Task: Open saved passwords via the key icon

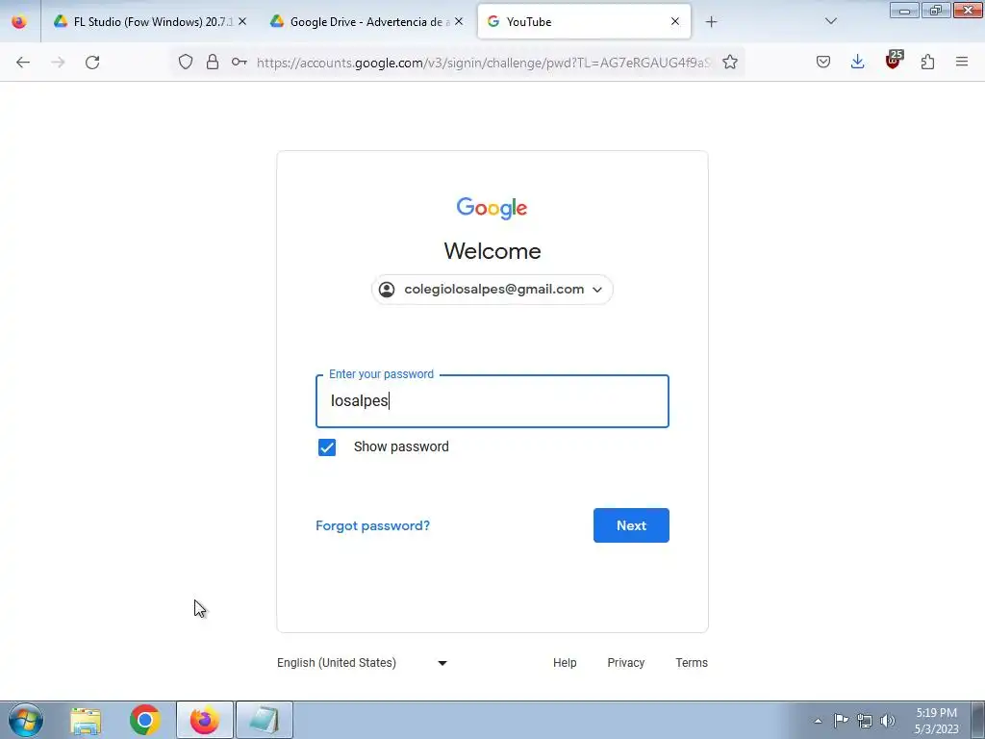Action: [239, 62]
